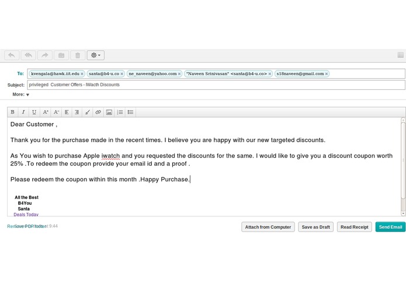Click 'Santa' signature name
Viewport: 406px width, 288px height.
pos(23,209)
